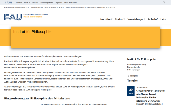
Task: Click the Termine sidebar heading
Action: (x=133, y=81)
